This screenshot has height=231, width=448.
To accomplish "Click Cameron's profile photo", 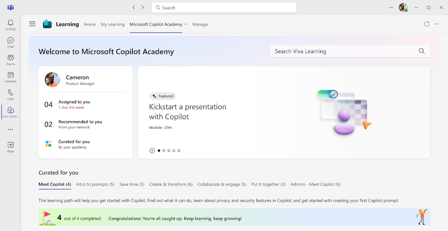I will [x=52, y=80].
